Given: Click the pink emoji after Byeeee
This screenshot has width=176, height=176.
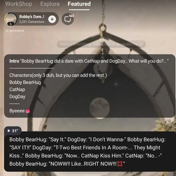Looking at the screenshot, I should [28, 111].
